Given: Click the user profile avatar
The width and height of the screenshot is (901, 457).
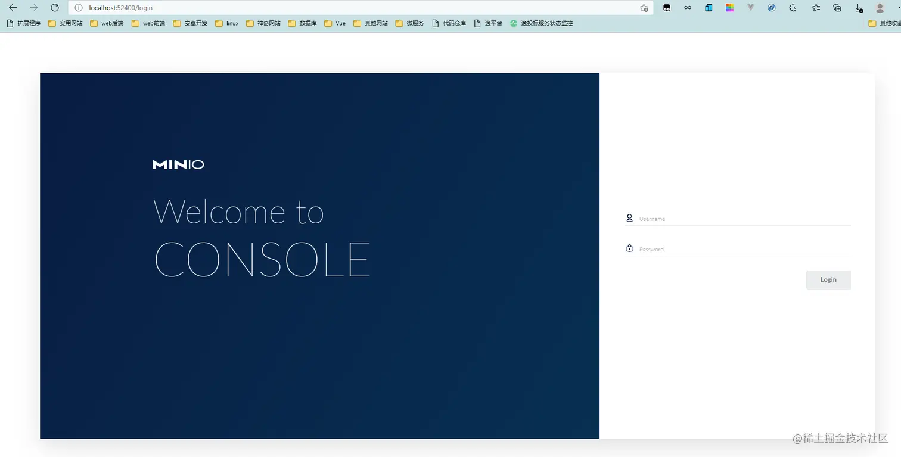Looking at the screenshot, I should click(880, 8).
